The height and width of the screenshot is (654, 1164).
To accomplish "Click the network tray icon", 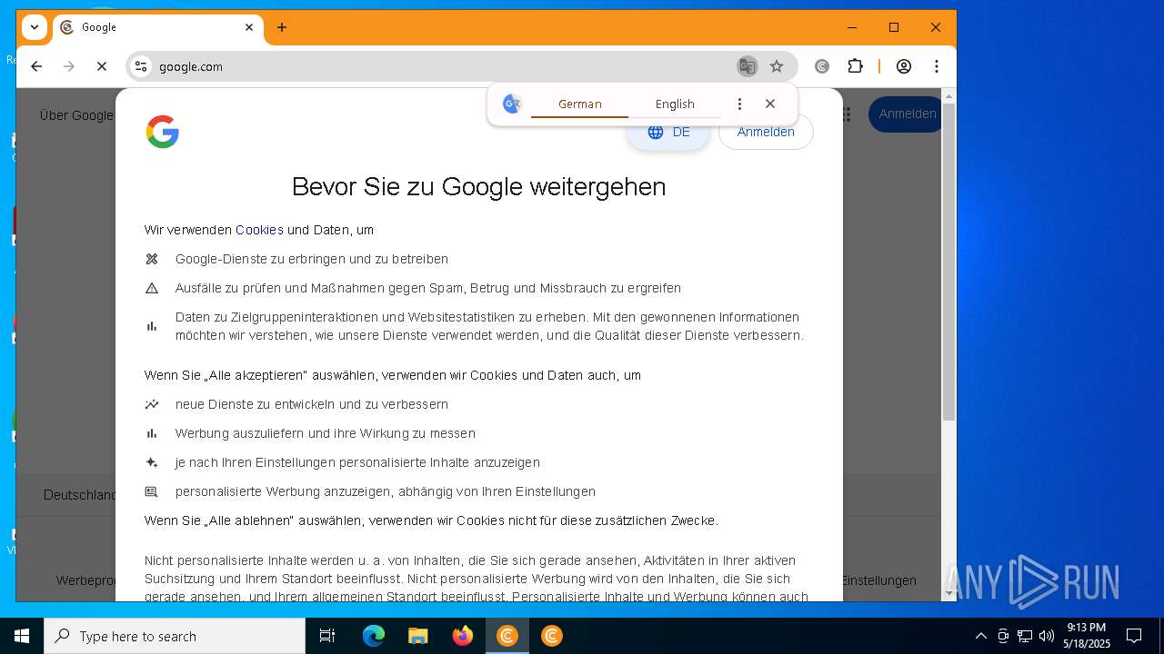I will point(1025,636).
